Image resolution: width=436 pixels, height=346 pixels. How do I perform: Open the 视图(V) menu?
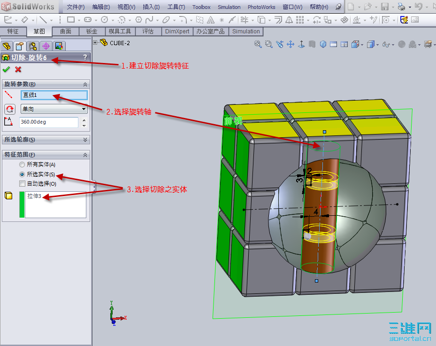click(126, 7)
